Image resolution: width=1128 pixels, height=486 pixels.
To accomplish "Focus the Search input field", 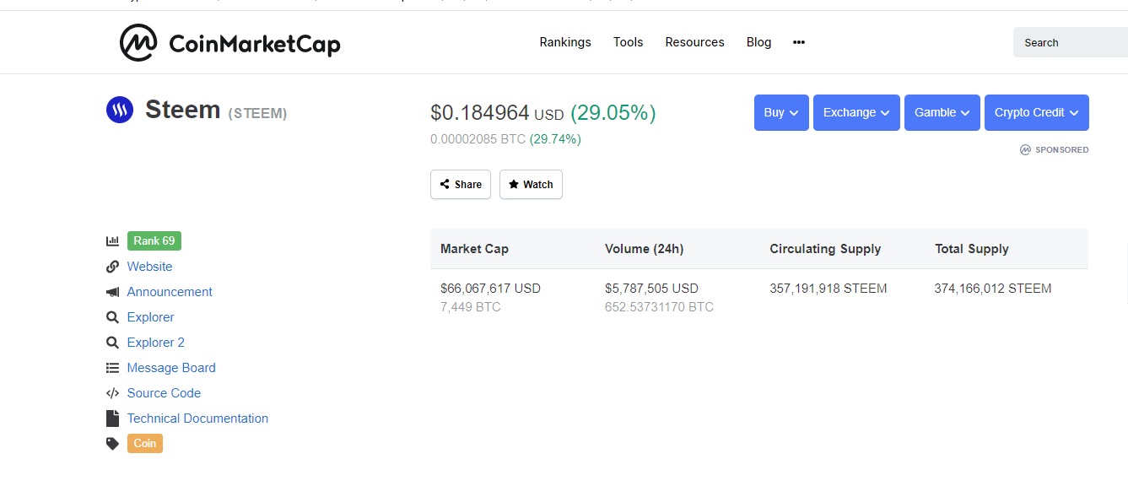I will [1071, 42].
